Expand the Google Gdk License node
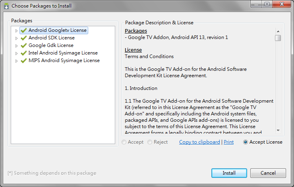The width and height of the screenshot is (294, 187). point(16,46)
